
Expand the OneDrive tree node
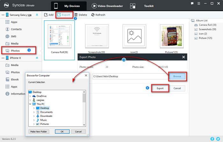tap(30, 96)
